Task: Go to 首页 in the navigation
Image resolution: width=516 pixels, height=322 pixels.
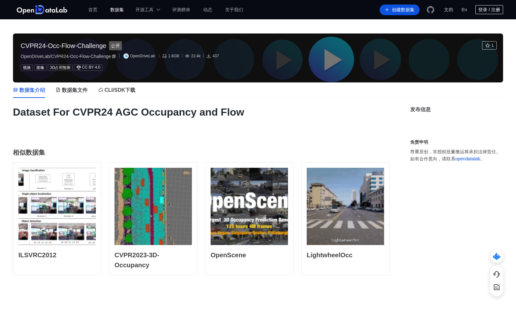Action: click(93, 10)
